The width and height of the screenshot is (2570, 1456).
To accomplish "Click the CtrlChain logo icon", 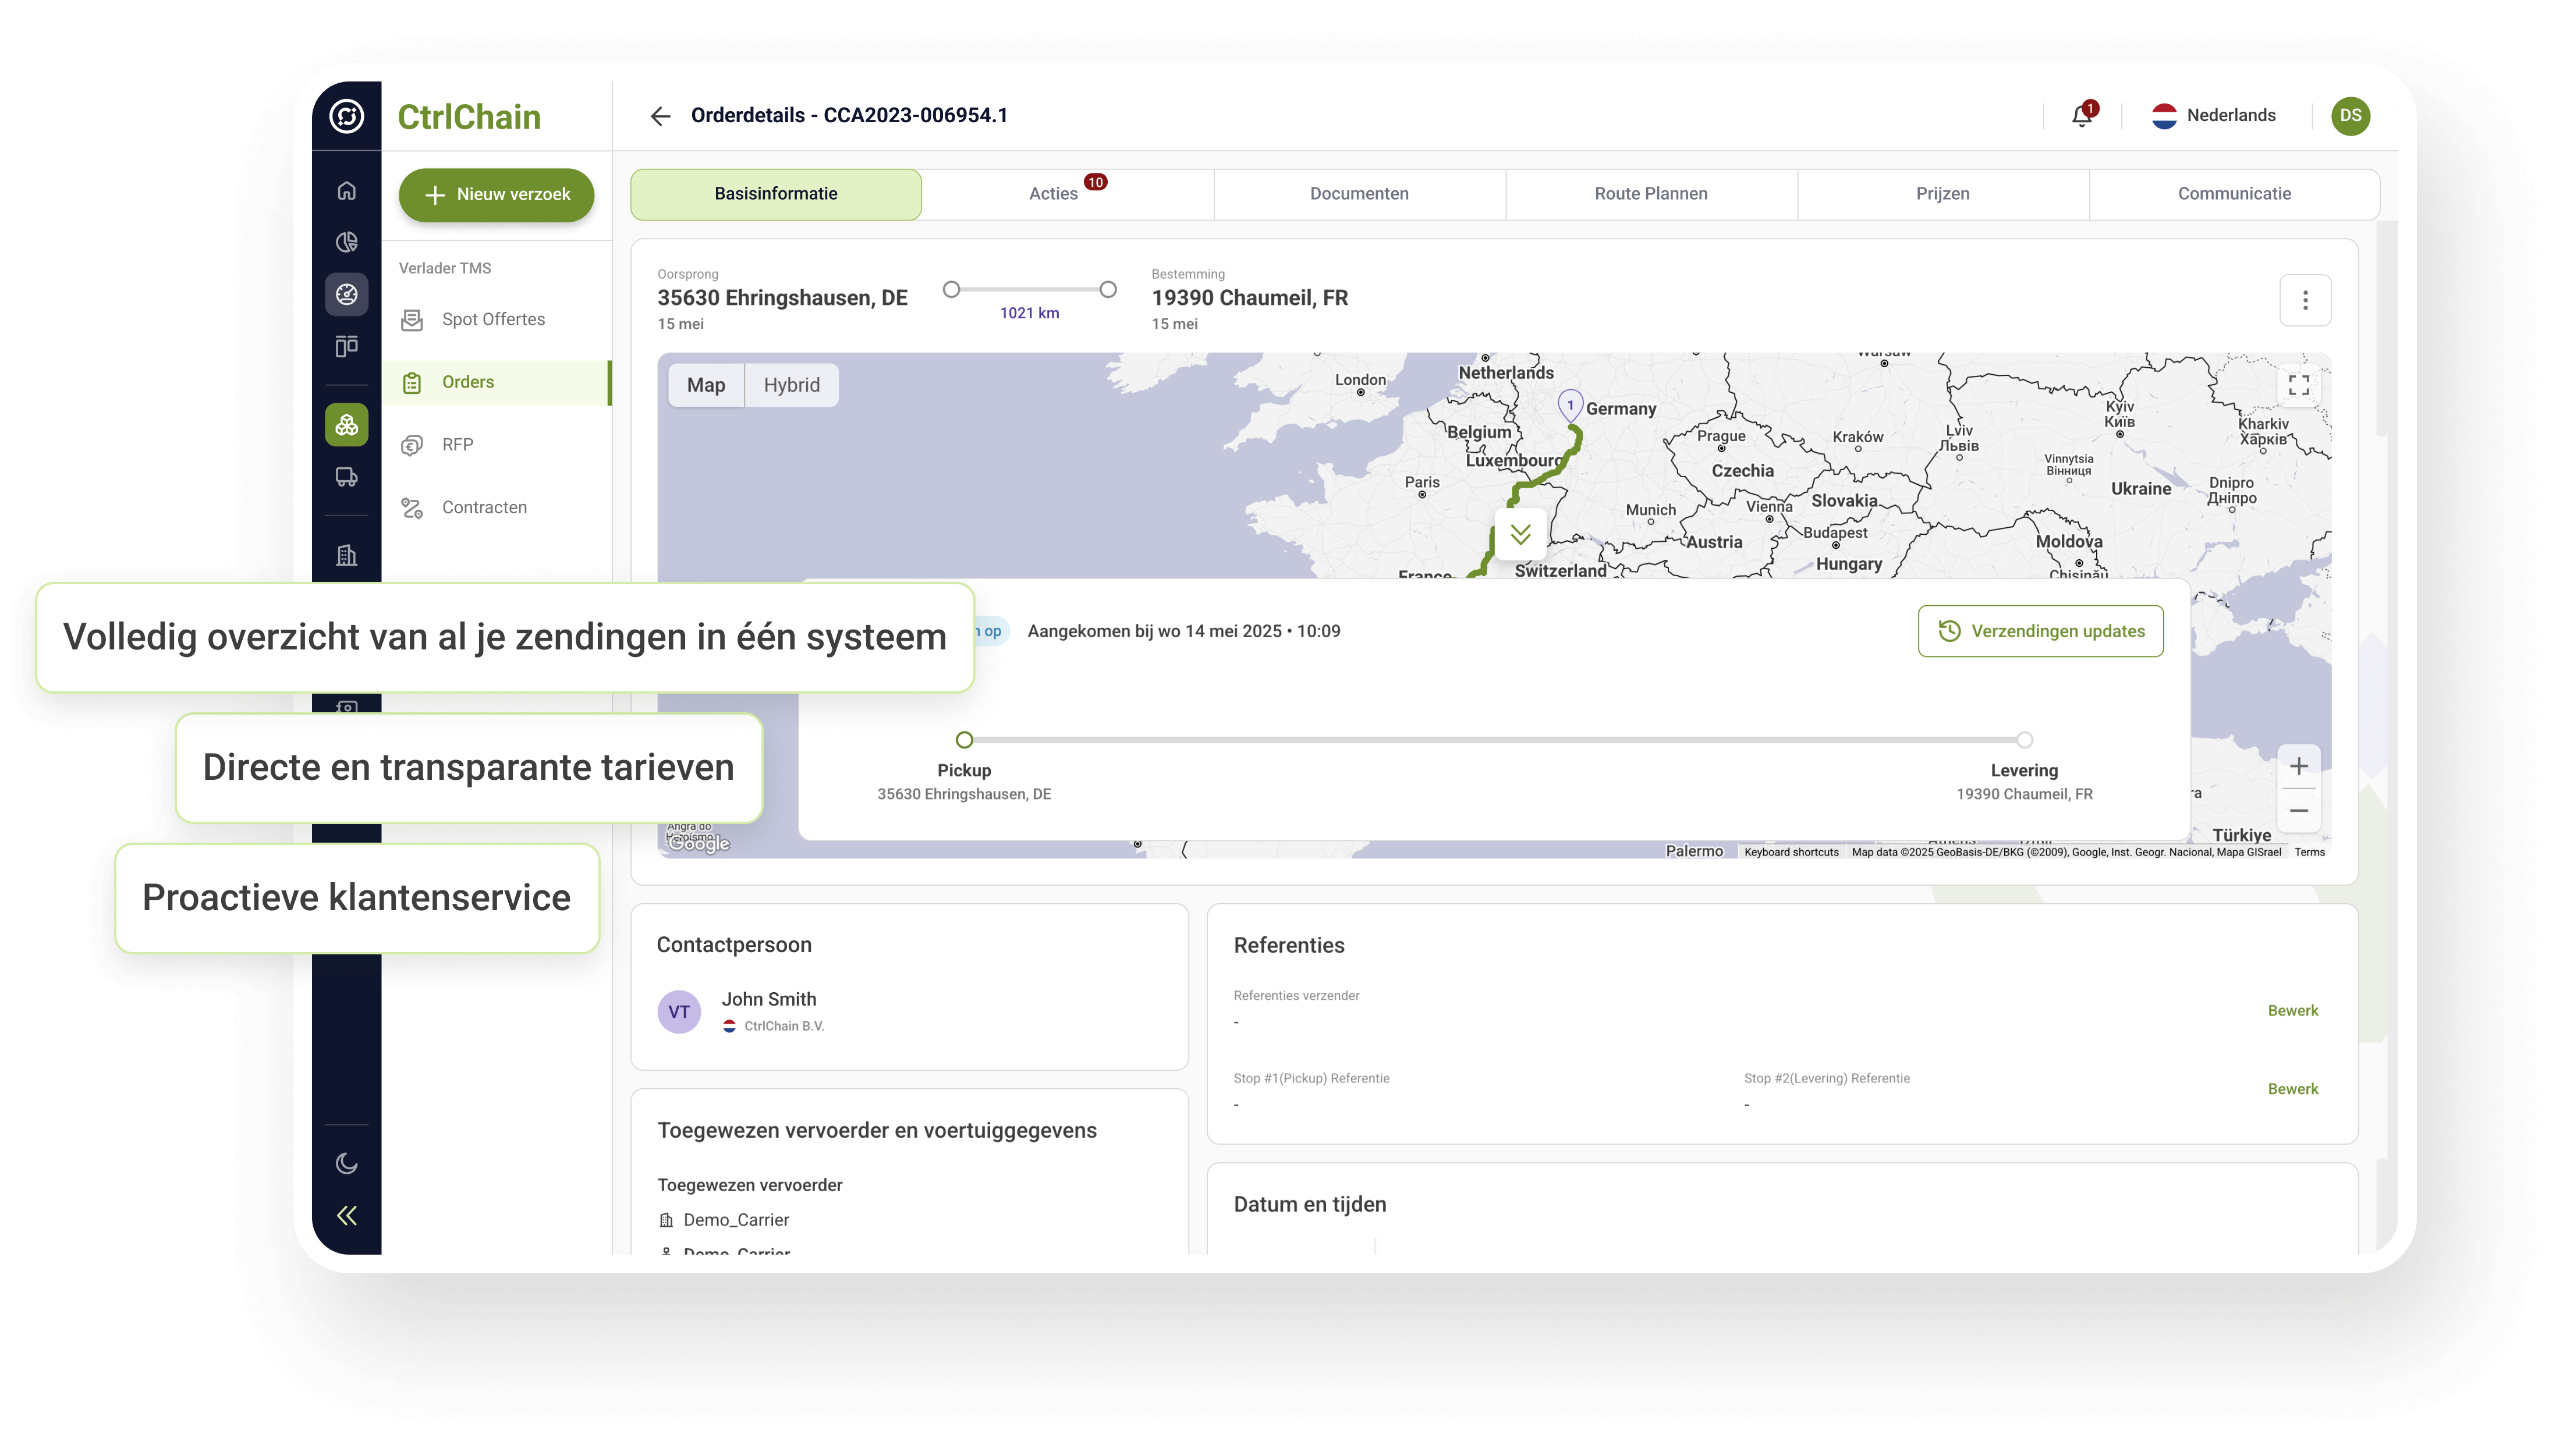I will 346,116.
